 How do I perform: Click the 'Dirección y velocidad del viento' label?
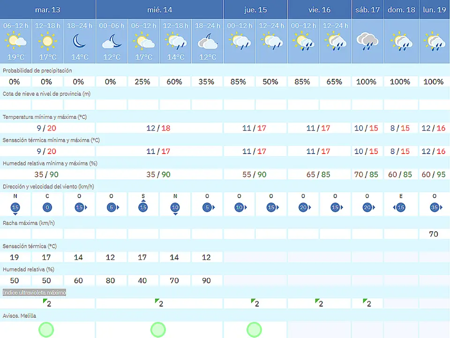pos(48,186)
